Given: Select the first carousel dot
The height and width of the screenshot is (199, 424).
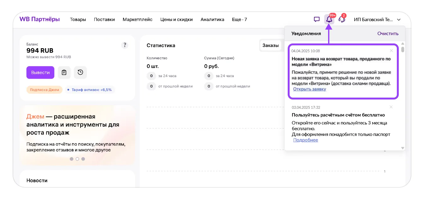Looking at the screenshot, I should click(72, 159).
